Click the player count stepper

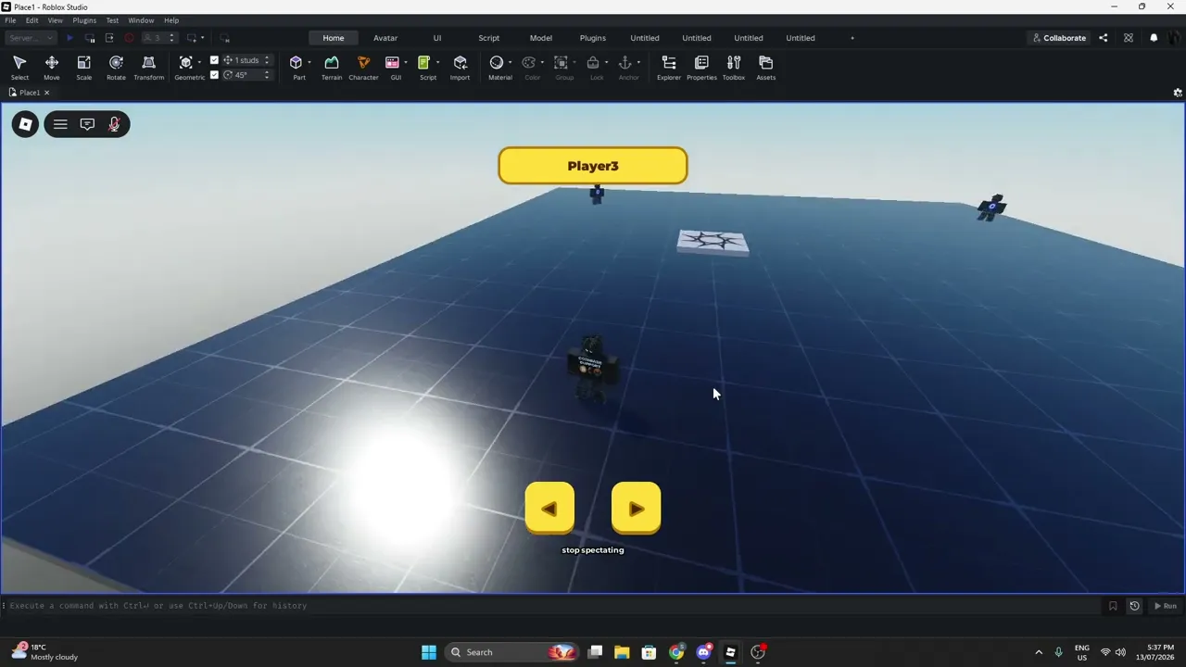tap(171, 38)
